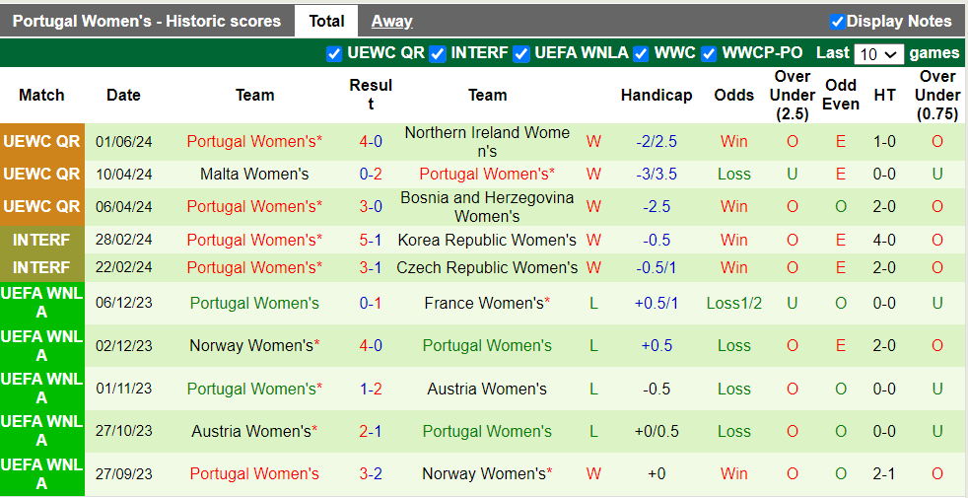
Task: Open Northern Ireland Women's team link
Action: [x=487, y=142]
